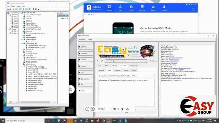Select the Ipwnder sub-tab
Viewport: 219px width, 123px height.
coord(101,70)
